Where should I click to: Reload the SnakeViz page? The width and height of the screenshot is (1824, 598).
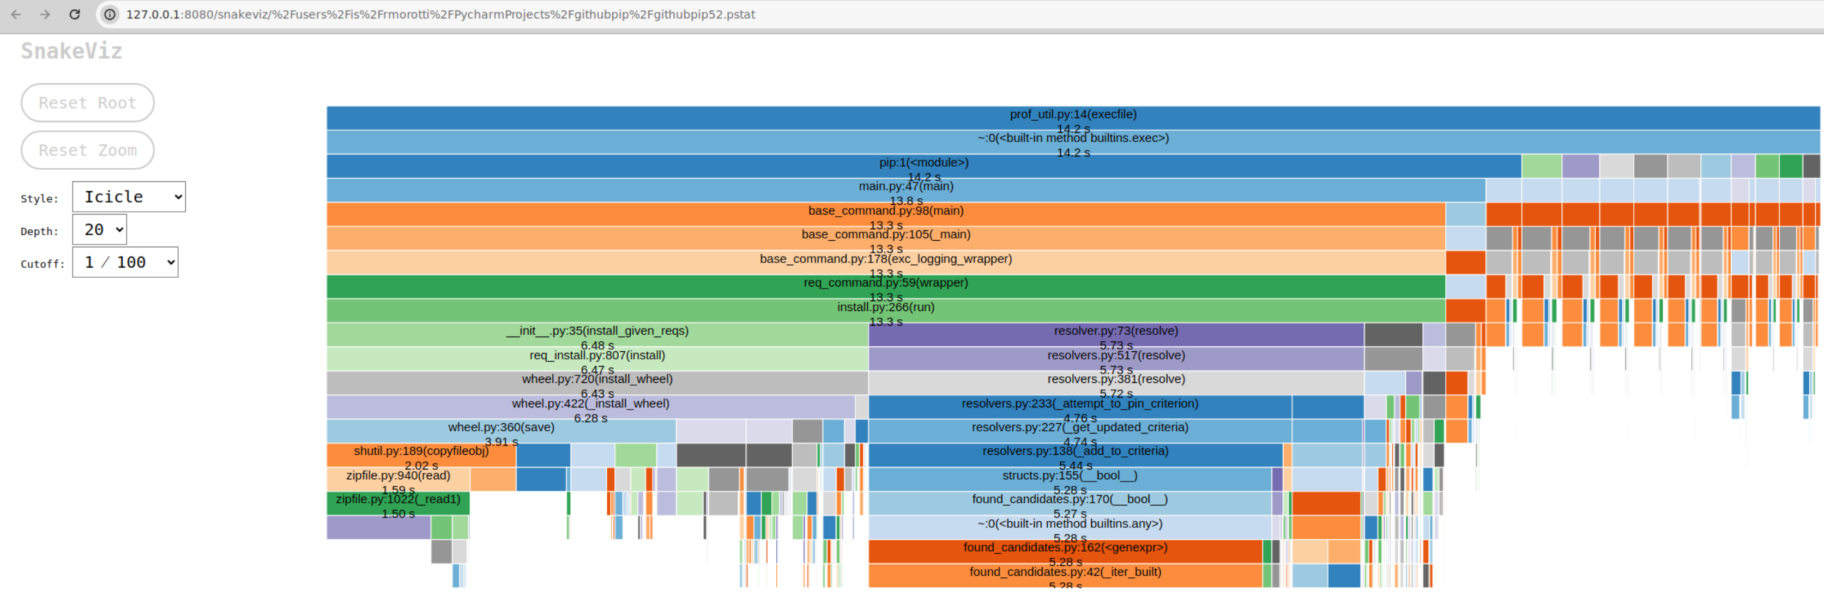pos(75,14)
